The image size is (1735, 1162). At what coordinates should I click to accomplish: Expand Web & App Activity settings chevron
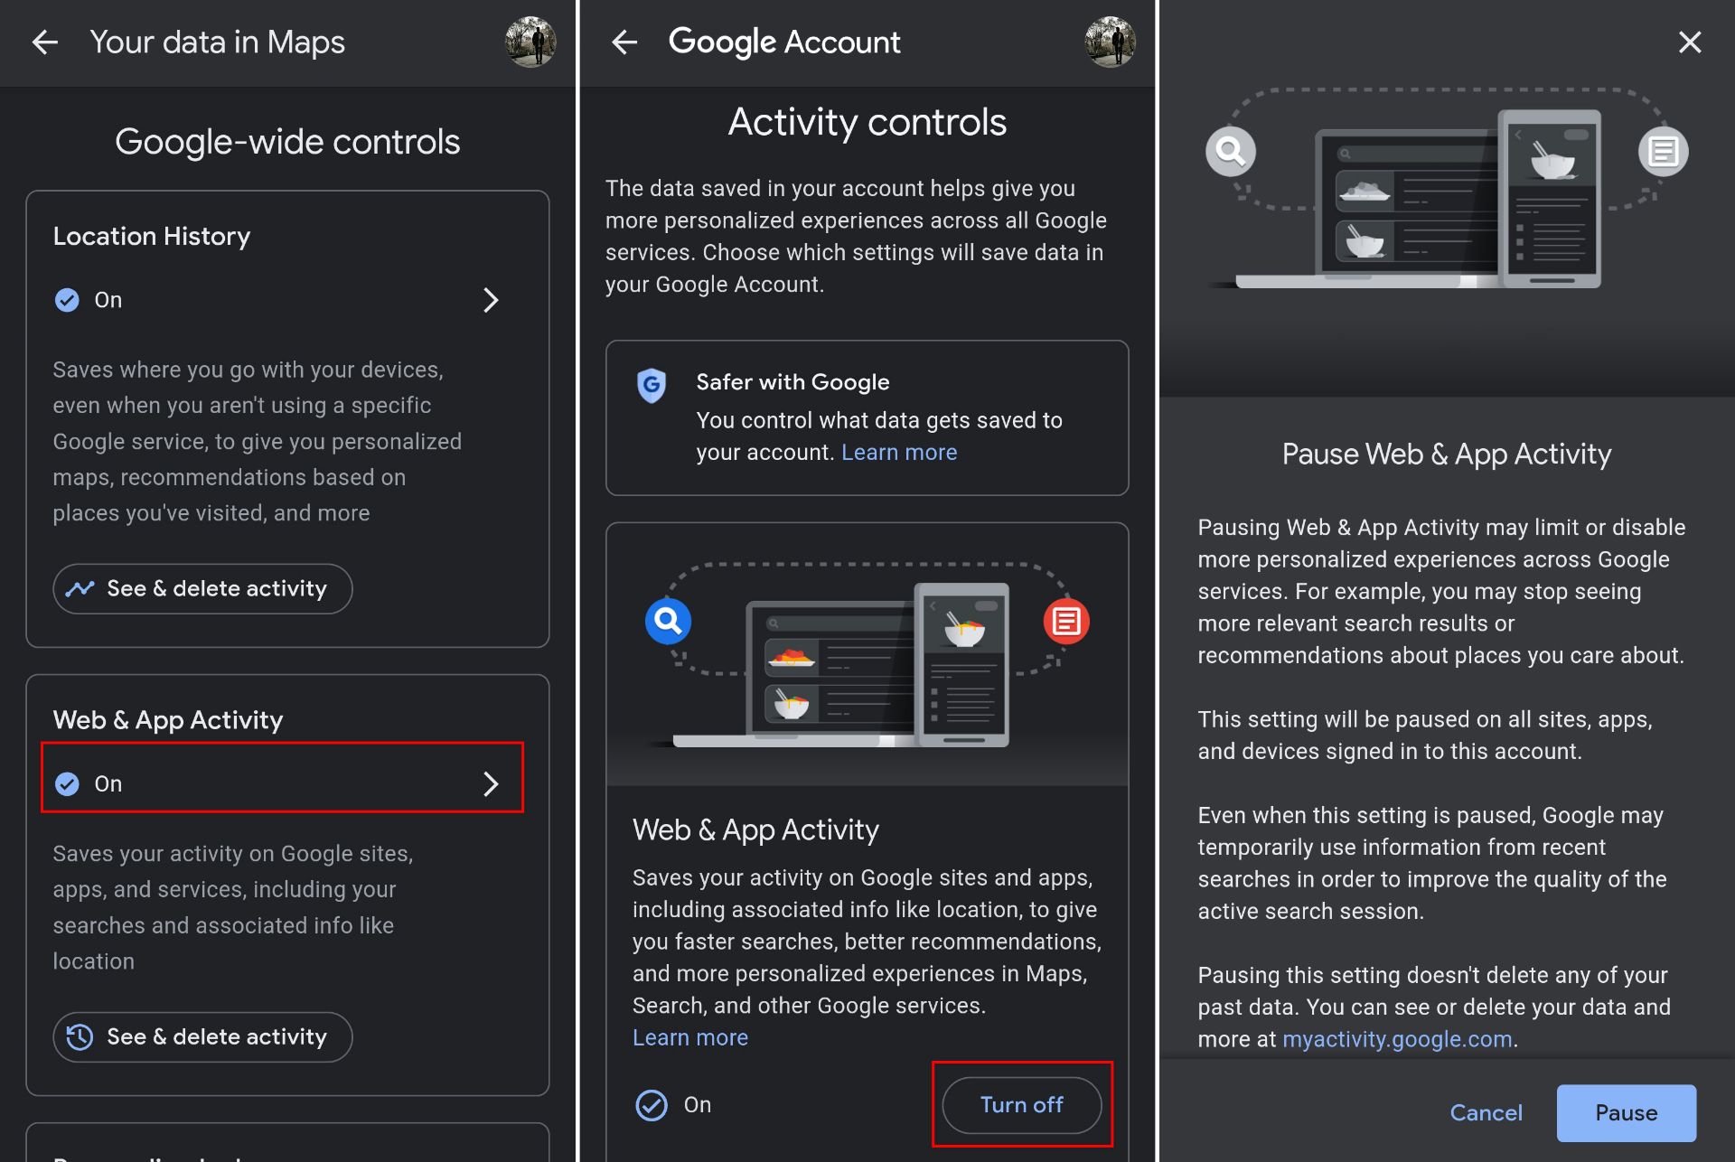click(491, 783)
